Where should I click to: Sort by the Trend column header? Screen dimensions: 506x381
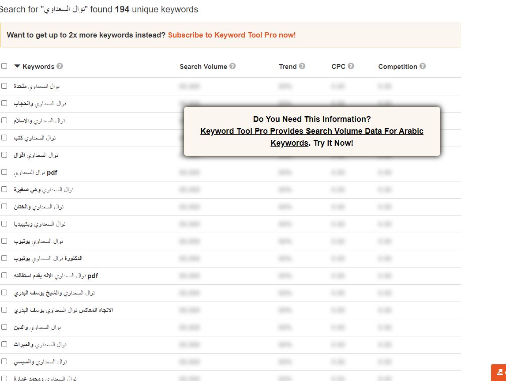click(288, 67)
